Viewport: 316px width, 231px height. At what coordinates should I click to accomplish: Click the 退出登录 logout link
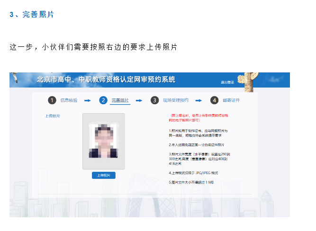(227, 82)
